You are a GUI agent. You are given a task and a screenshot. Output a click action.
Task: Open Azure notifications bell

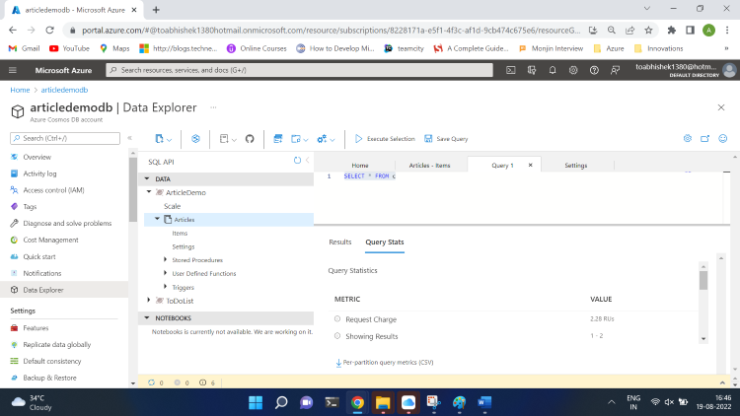click(553, 70)
